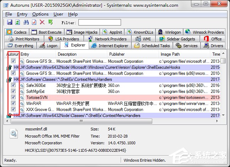Click the Refresh toolbar icon
The height and width of the screenshot is (167, 230).
point(17,22)
